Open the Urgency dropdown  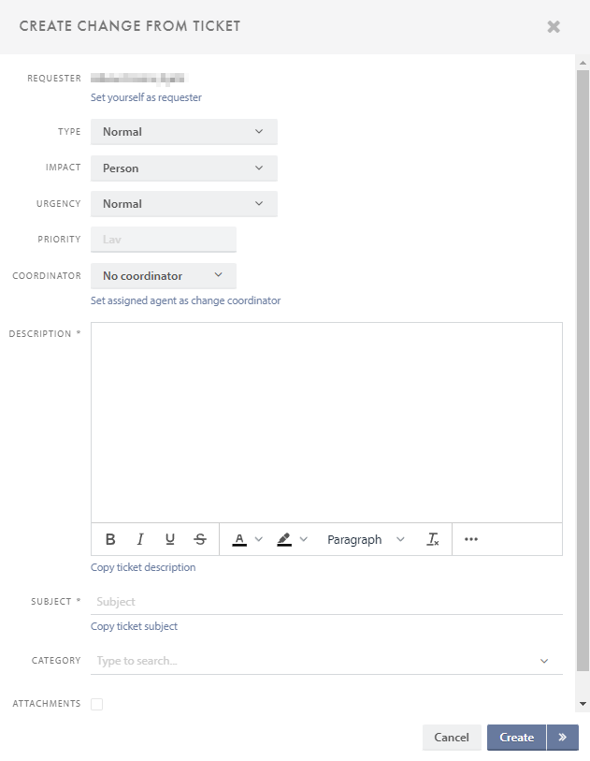point(183,203)
